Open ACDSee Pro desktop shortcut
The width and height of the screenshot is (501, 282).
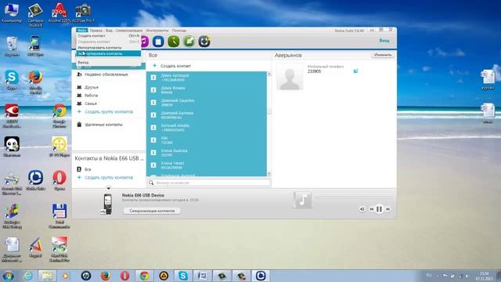coord(83,13)
